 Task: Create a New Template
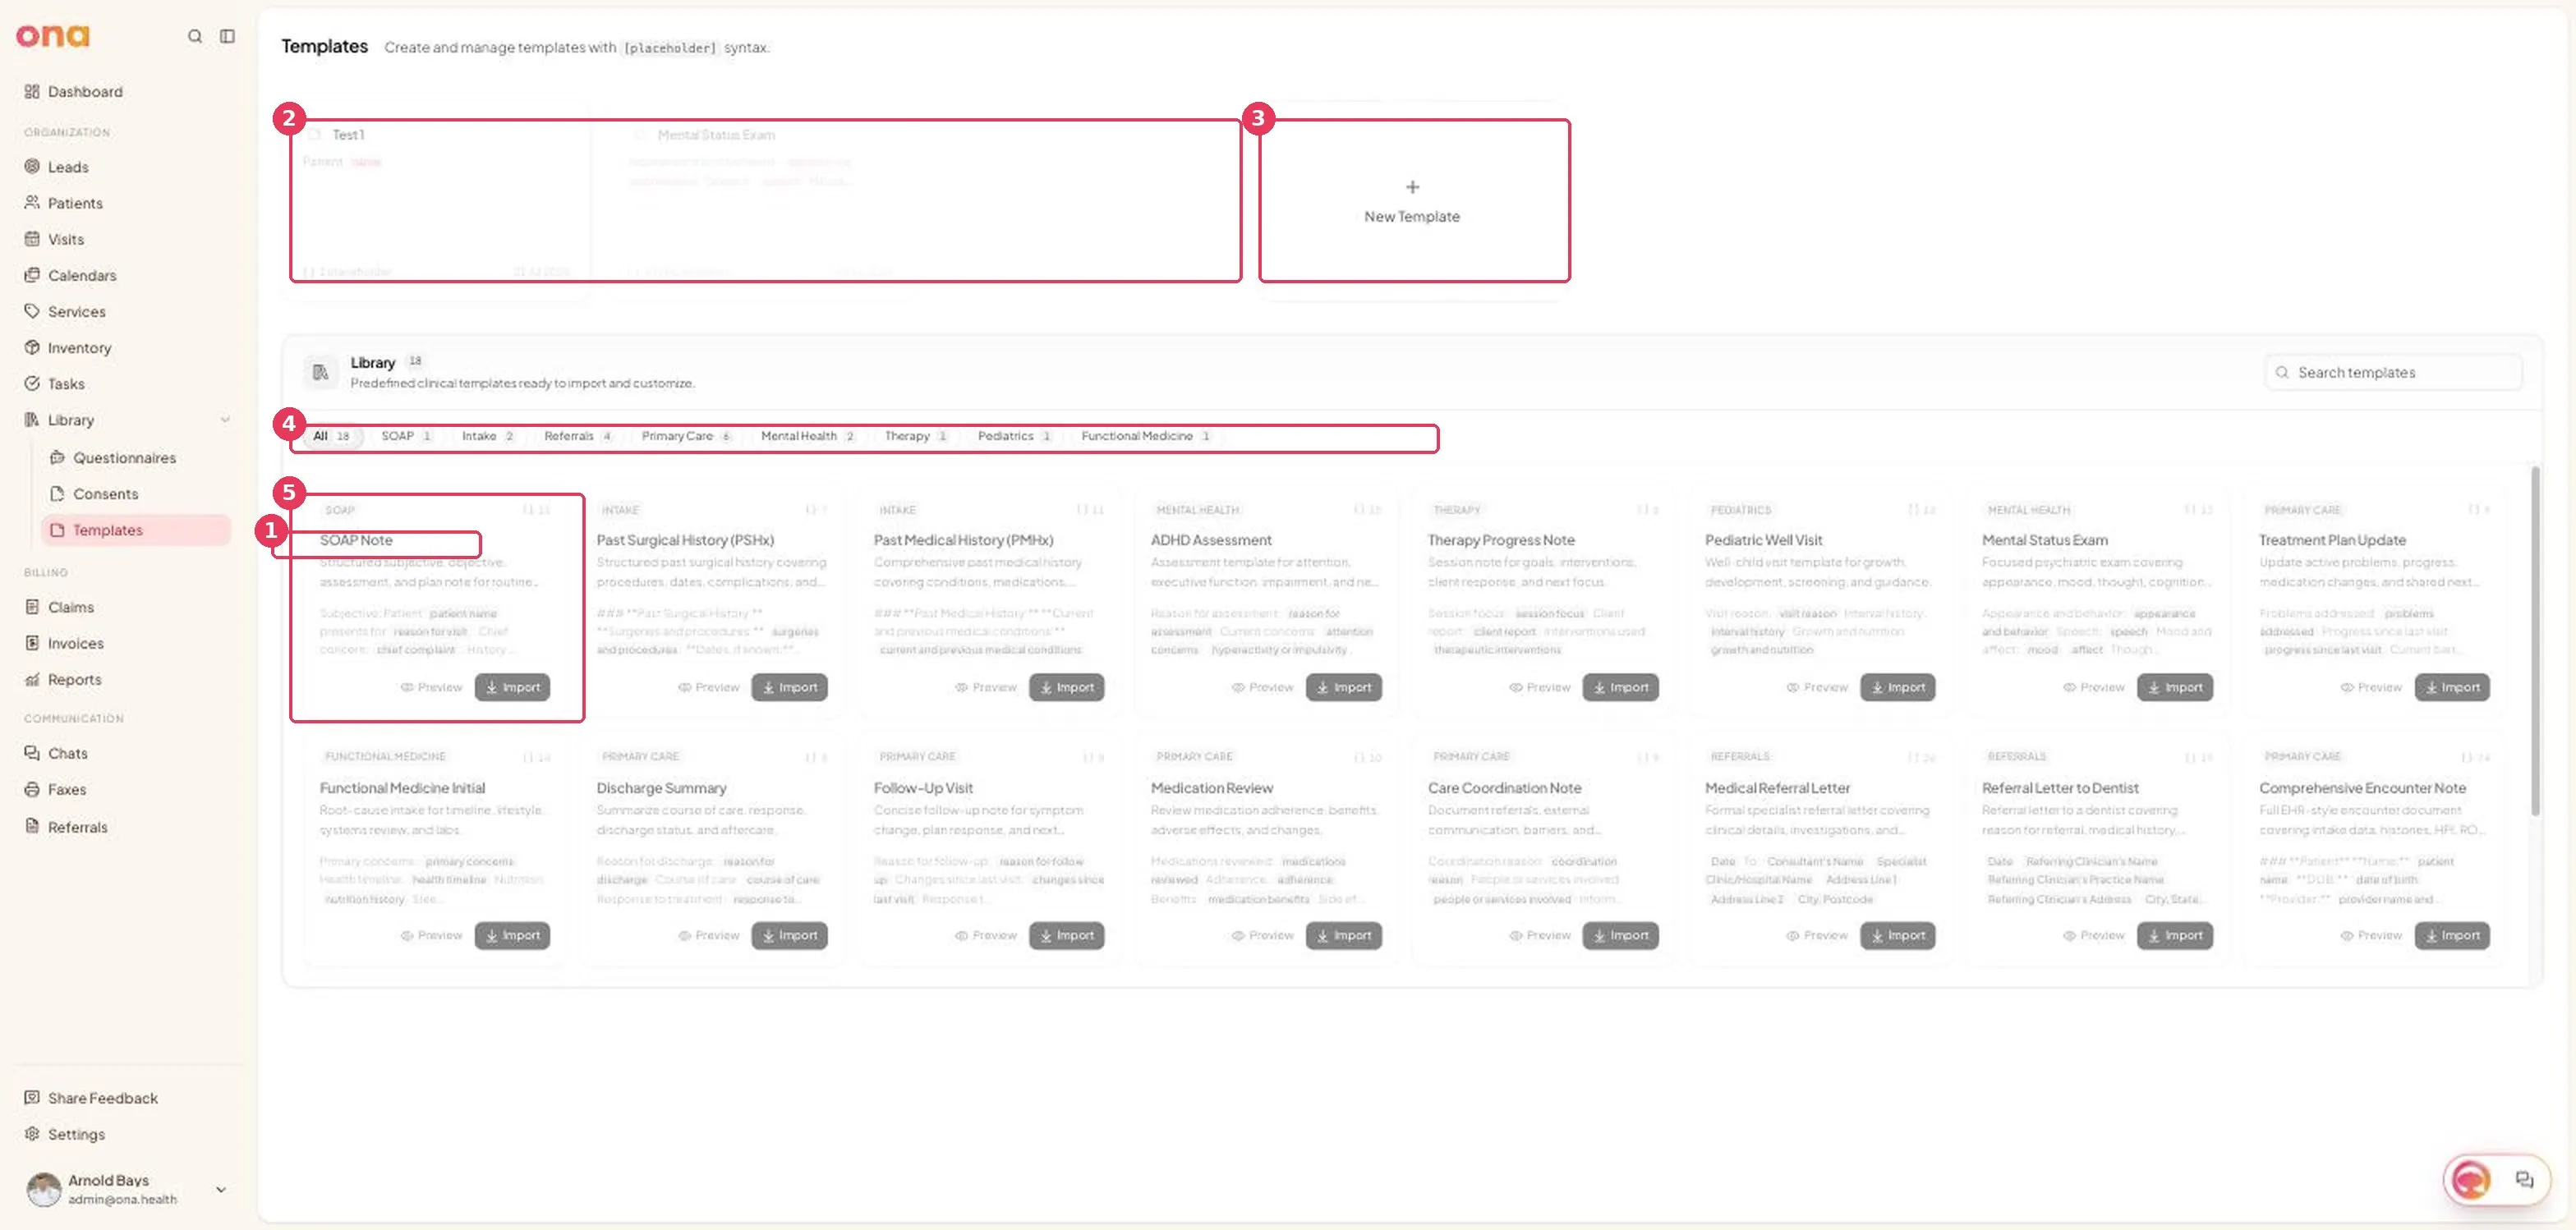point(1412,201)
